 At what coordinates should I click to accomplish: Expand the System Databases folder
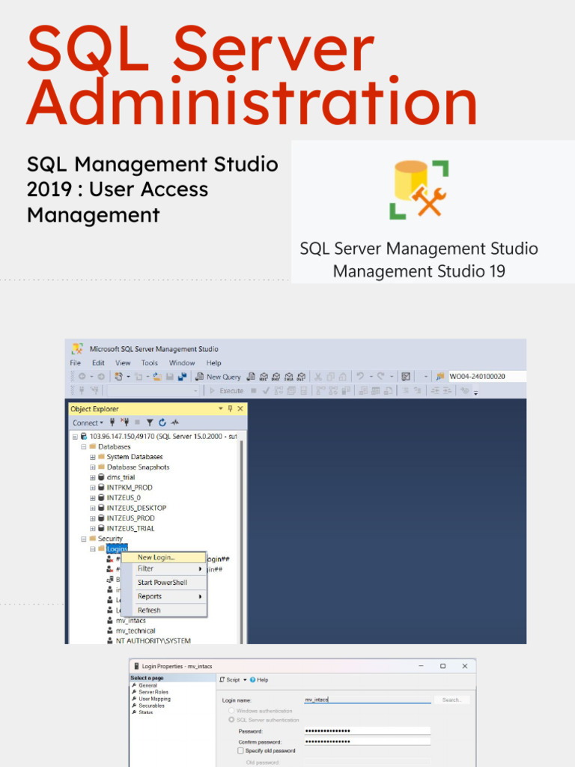click(92, 457)
